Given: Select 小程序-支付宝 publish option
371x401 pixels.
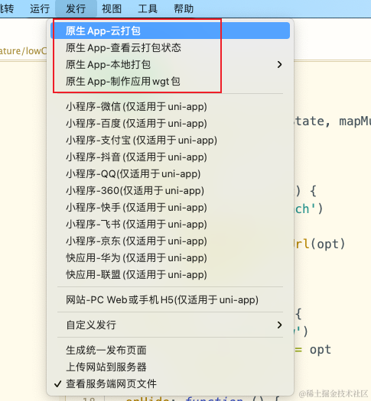Looking at the screenshot, I should [171, 140].
